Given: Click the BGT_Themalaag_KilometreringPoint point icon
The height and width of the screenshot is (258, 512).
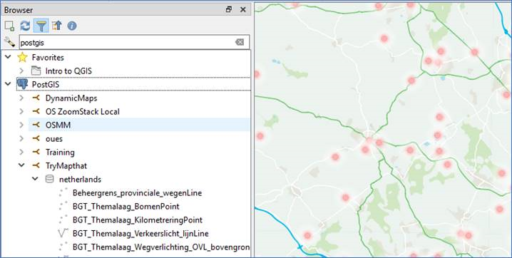Looking at the screenshot, I should click(63, 220).
